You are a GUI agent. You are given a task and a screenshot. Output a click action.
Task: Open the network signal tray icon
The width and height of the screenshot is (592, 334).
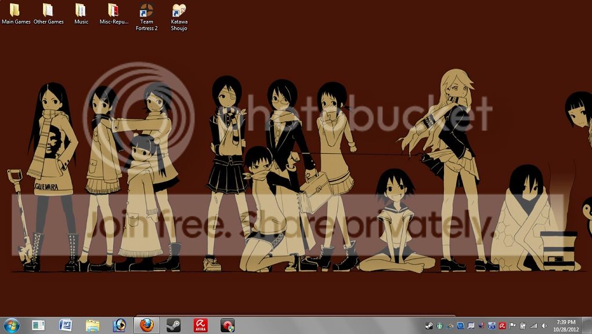click(533, 326)
